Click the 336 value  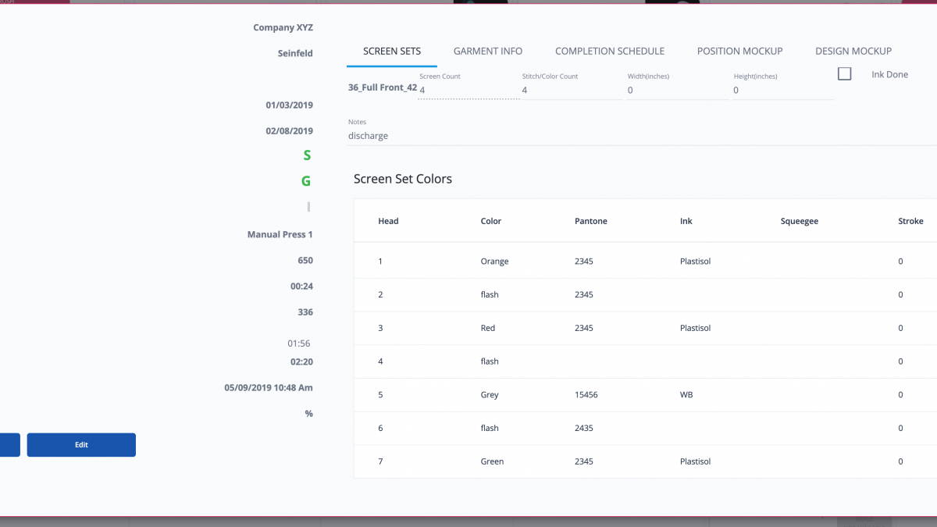click(x=305, y=312)
